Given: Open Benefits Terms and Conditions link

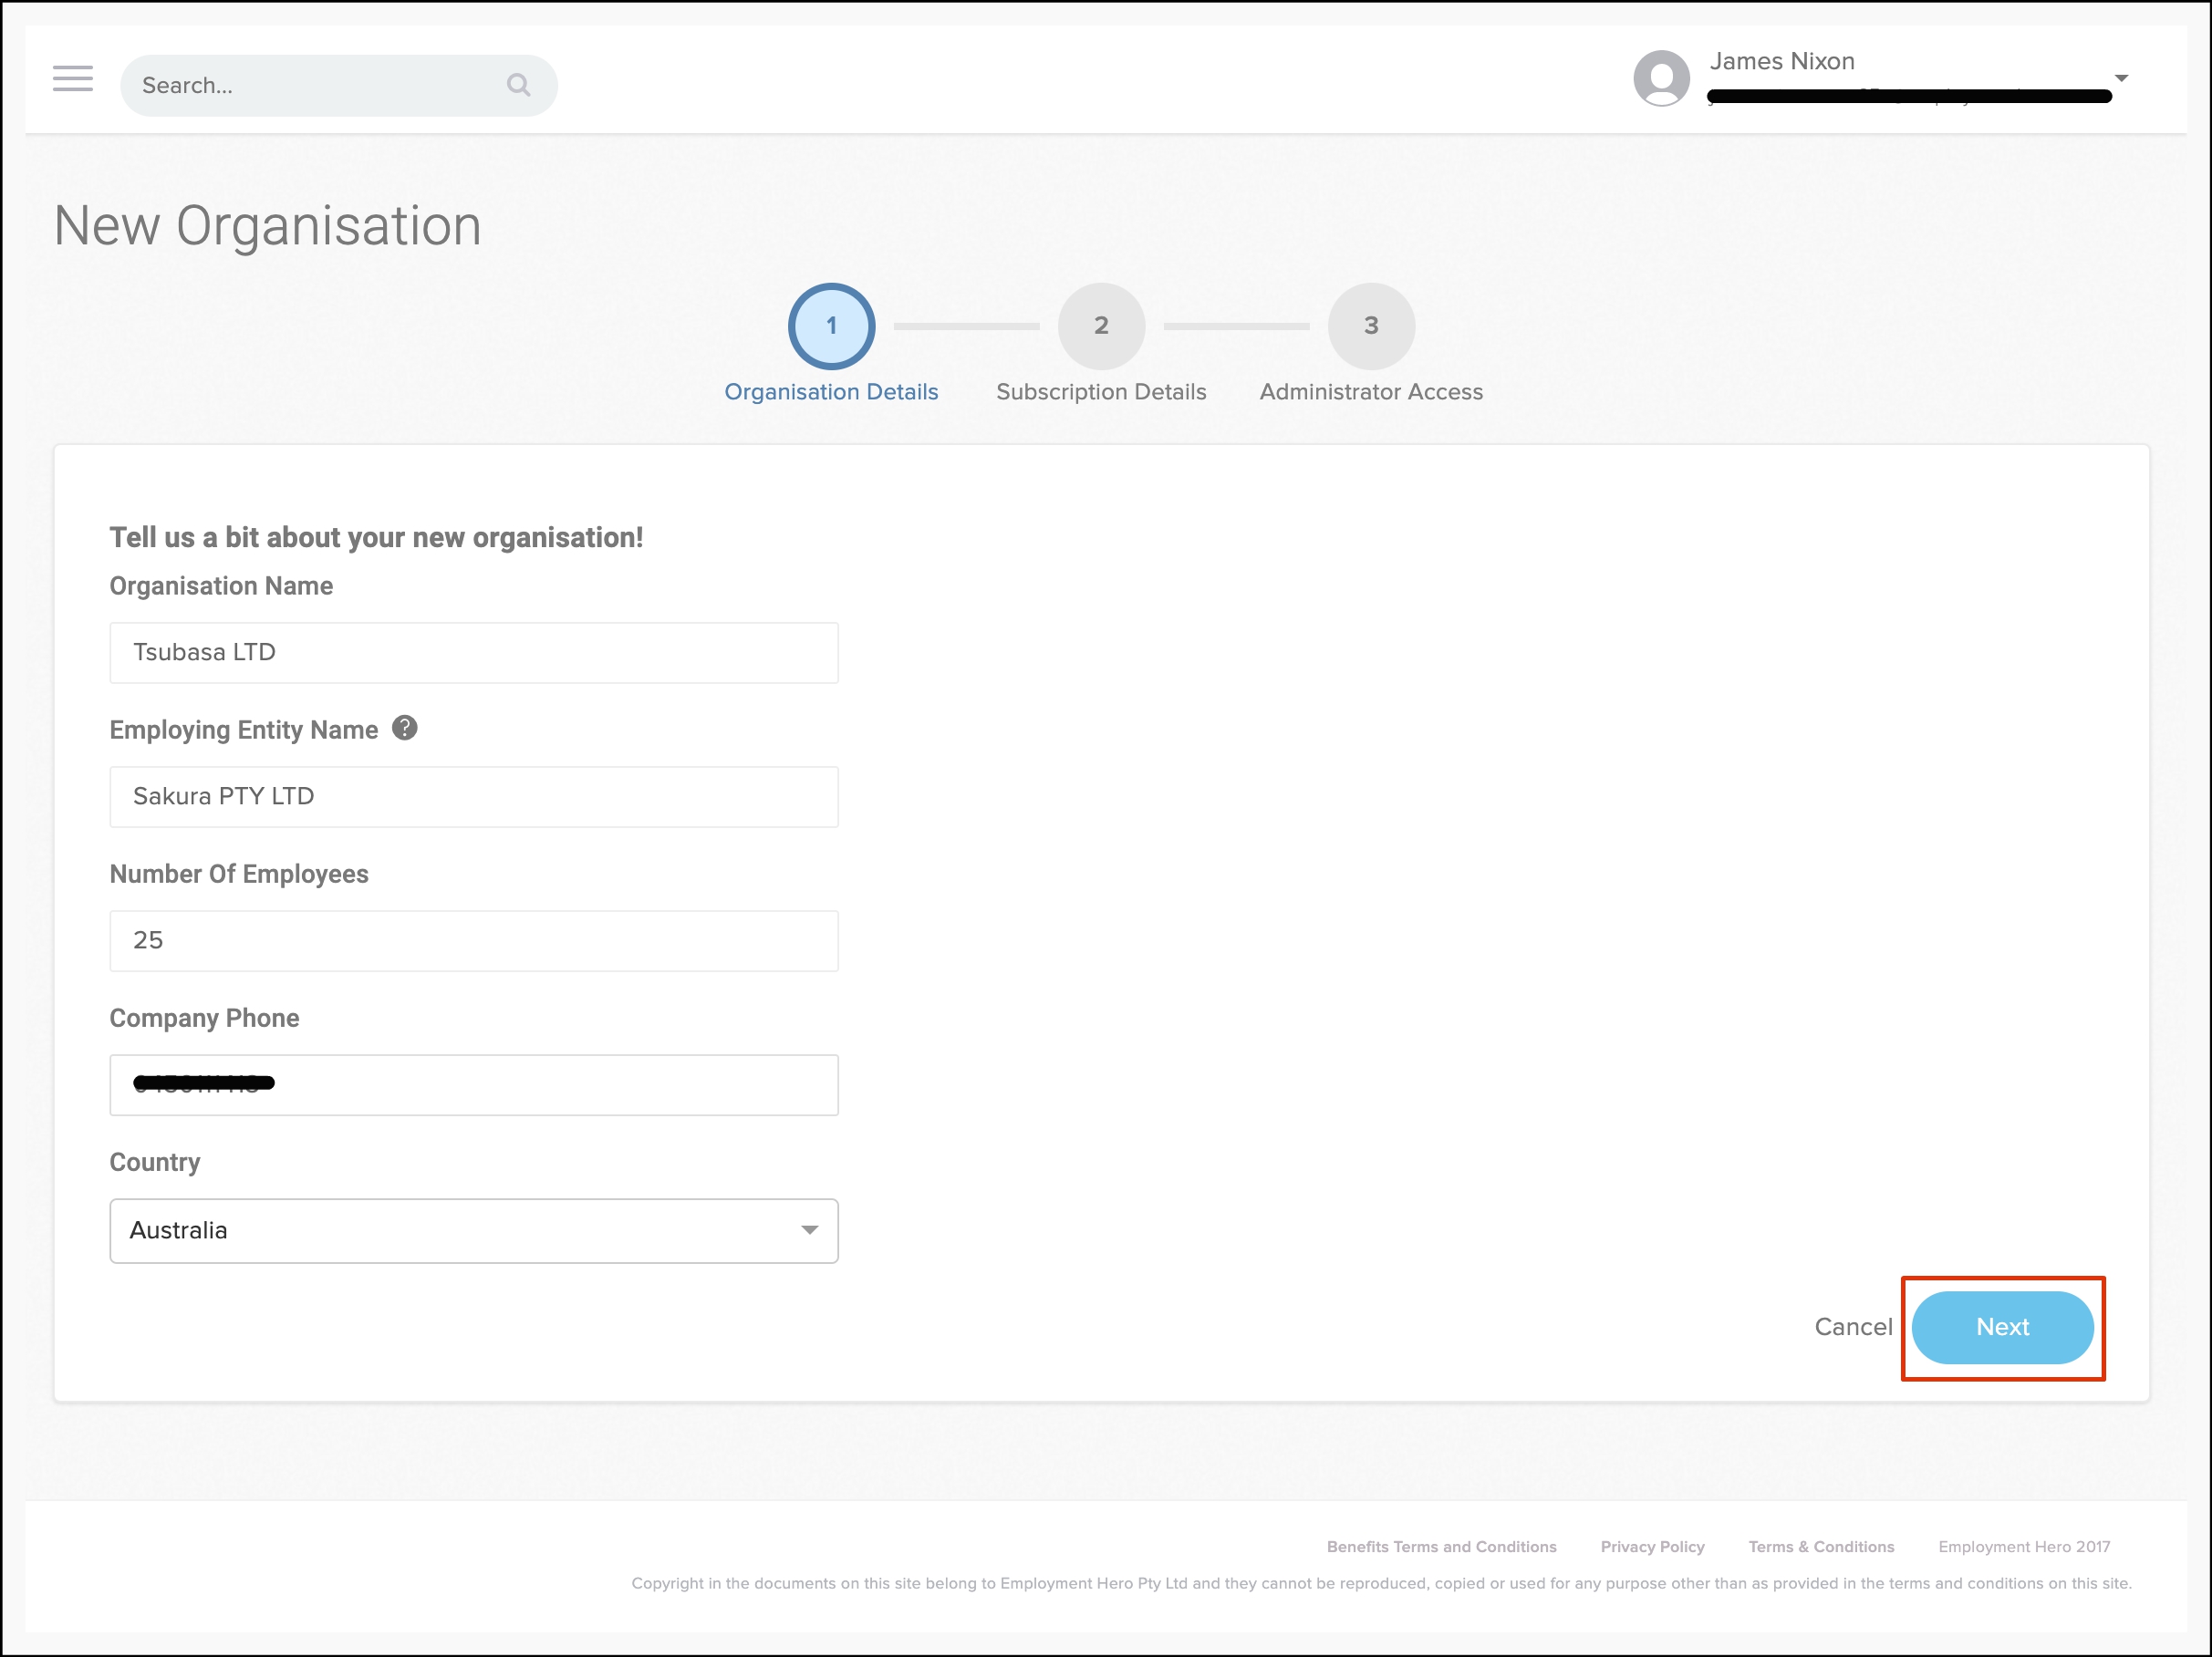Looking at the screenshot, I should point(1441,1546).
